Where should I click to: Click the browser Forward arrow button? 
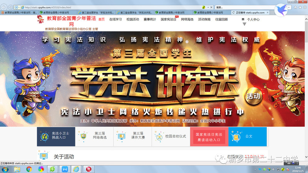click(10, 7)
